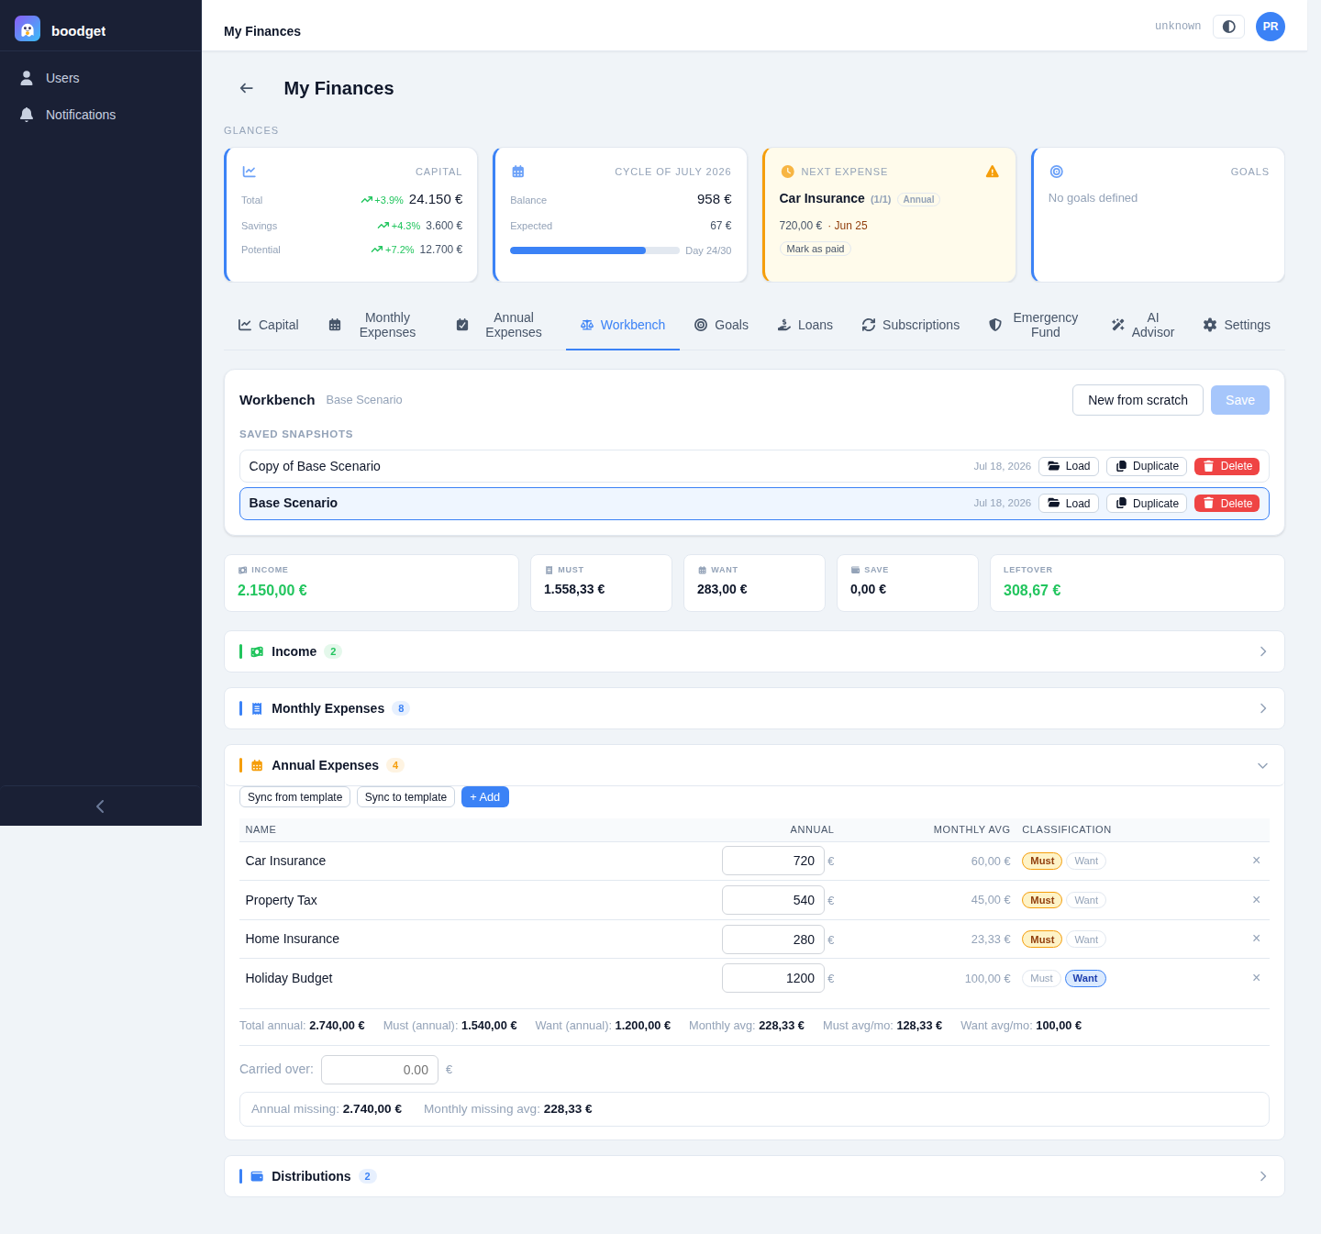Expand the Monthly Expenses section

point(754,708)
